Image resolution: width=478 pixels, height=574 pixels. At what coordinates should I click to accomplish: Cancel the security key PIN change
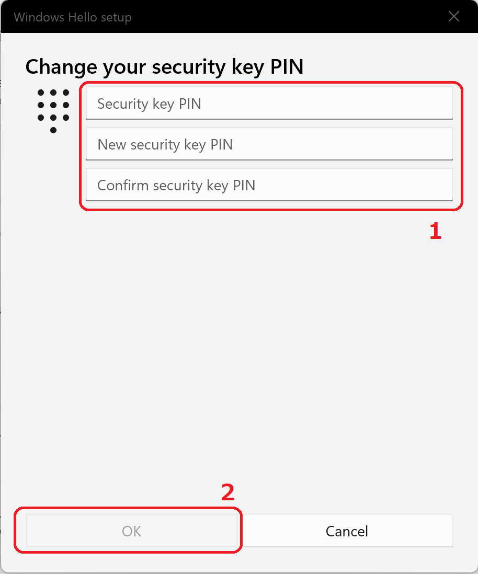[x=347, y=531]
